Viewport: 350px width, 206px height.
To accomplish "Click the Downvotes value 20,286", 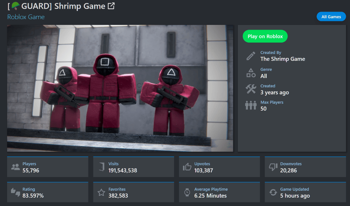I will coord(288,171).
